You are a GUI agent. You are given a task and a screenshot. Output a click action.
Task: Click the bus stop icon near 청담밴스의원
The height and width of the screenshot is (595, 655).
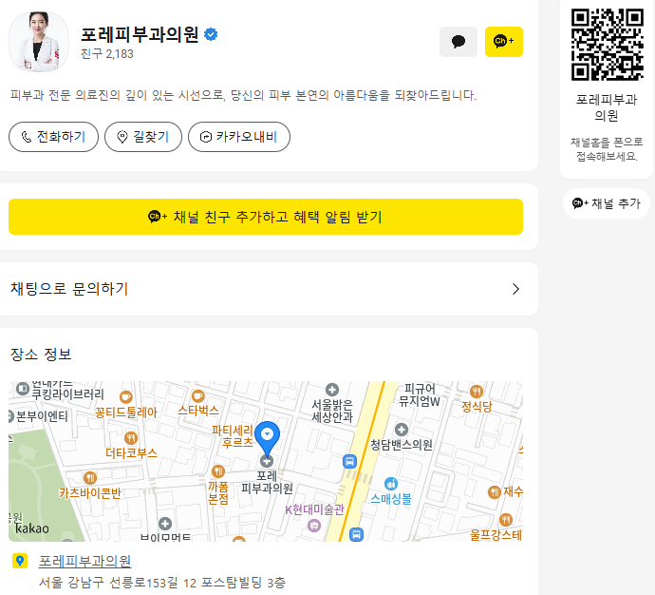[349, 461]
